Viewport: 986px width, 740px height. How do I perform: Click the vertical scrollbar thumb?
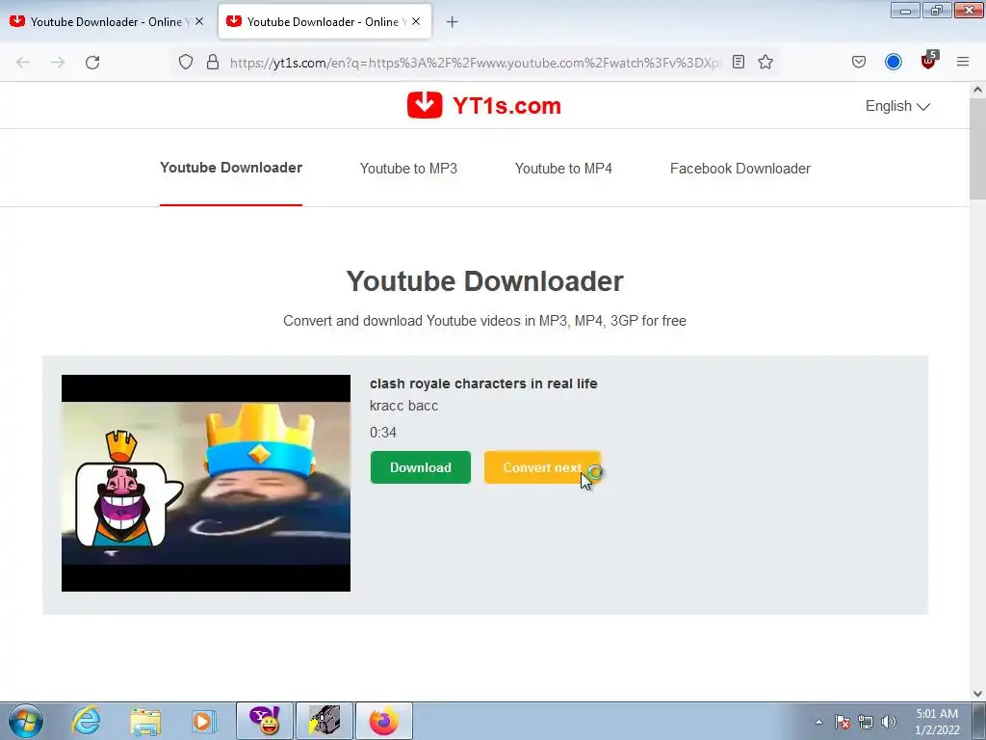click(x=978, y=148)
